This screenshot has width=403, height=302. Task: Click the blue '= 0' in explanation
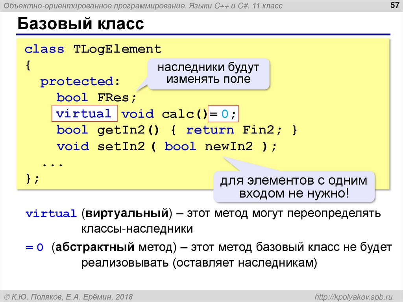pyautogui.click(x=35, y=247)
